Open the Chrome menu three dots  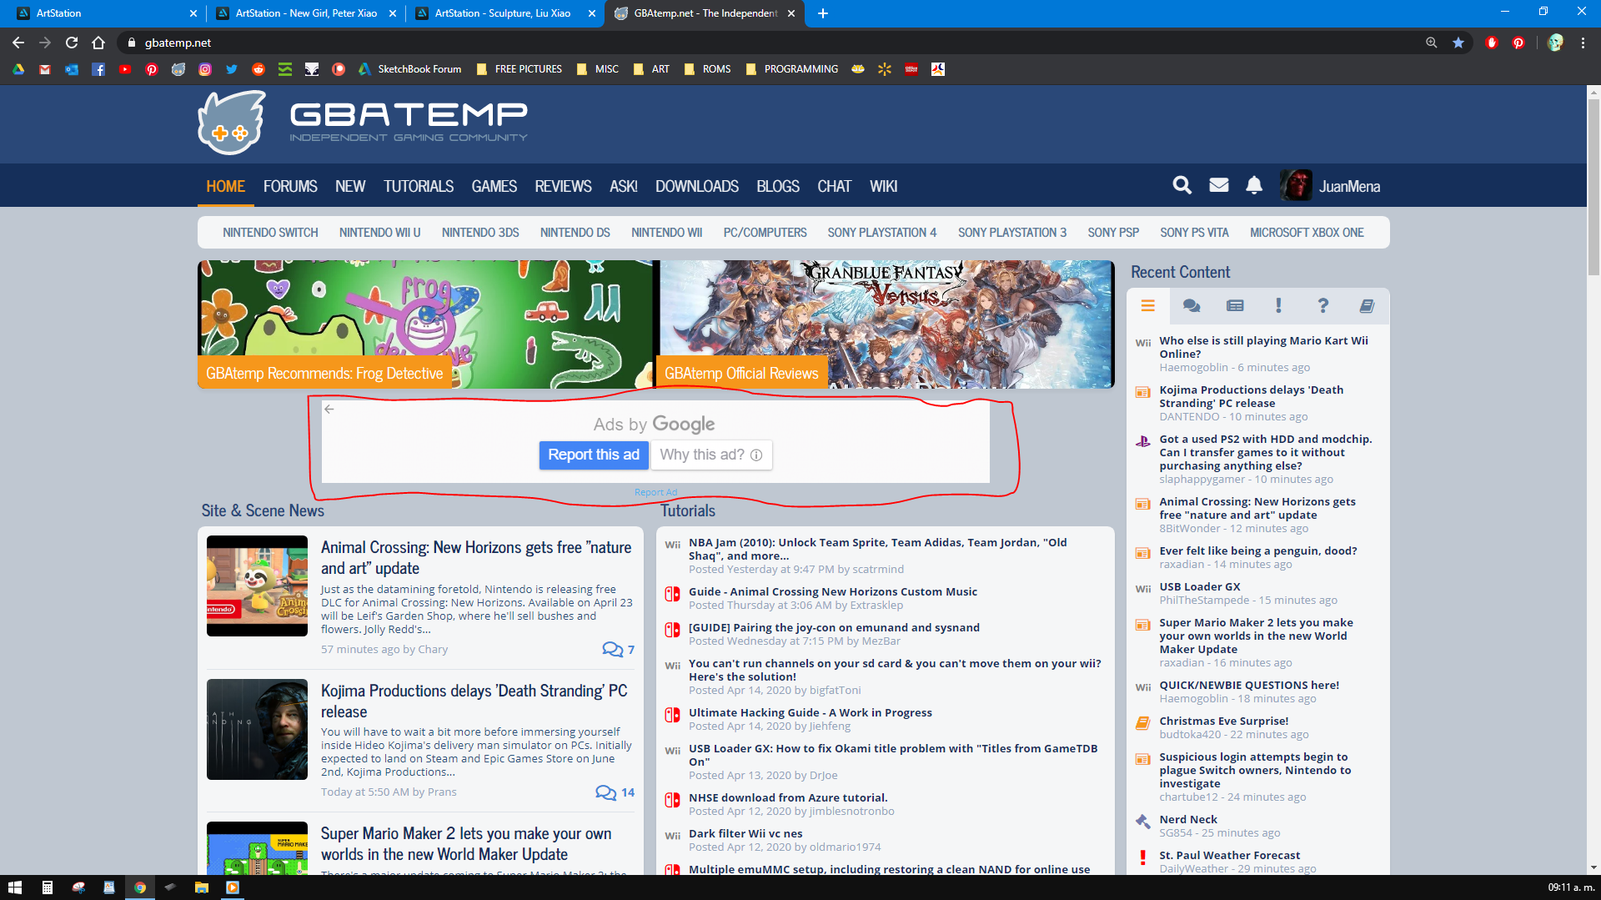coord(1583,43)
